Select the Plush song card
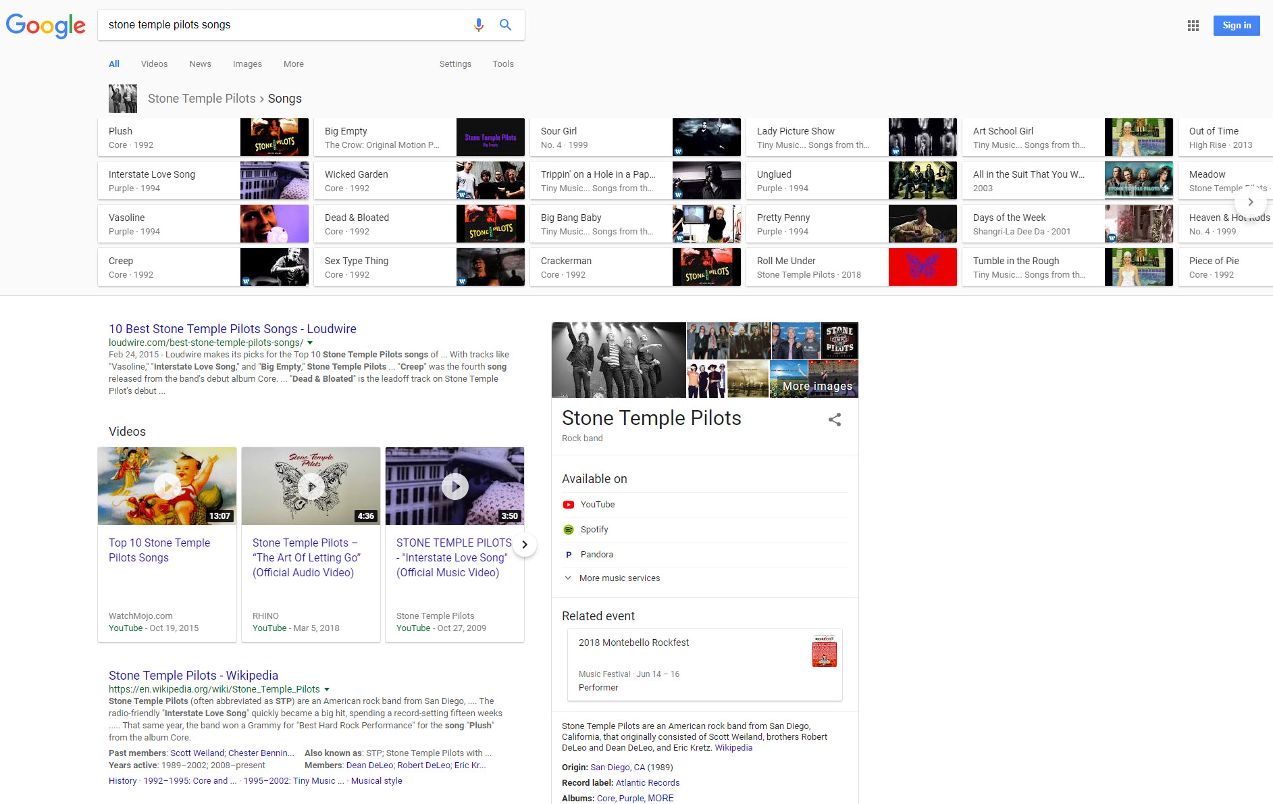 203,137
